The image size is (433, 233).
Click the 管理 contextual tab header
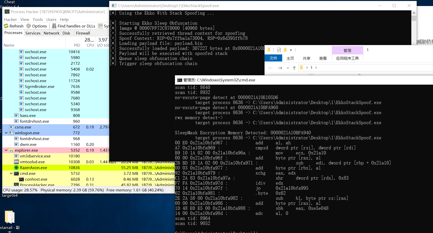(347, 50)
